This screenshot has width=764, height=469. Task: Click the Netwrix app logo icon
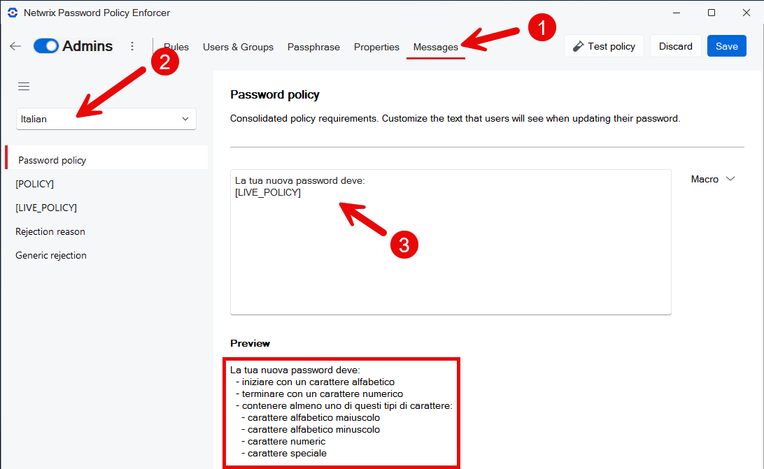(x=12, y=13)
